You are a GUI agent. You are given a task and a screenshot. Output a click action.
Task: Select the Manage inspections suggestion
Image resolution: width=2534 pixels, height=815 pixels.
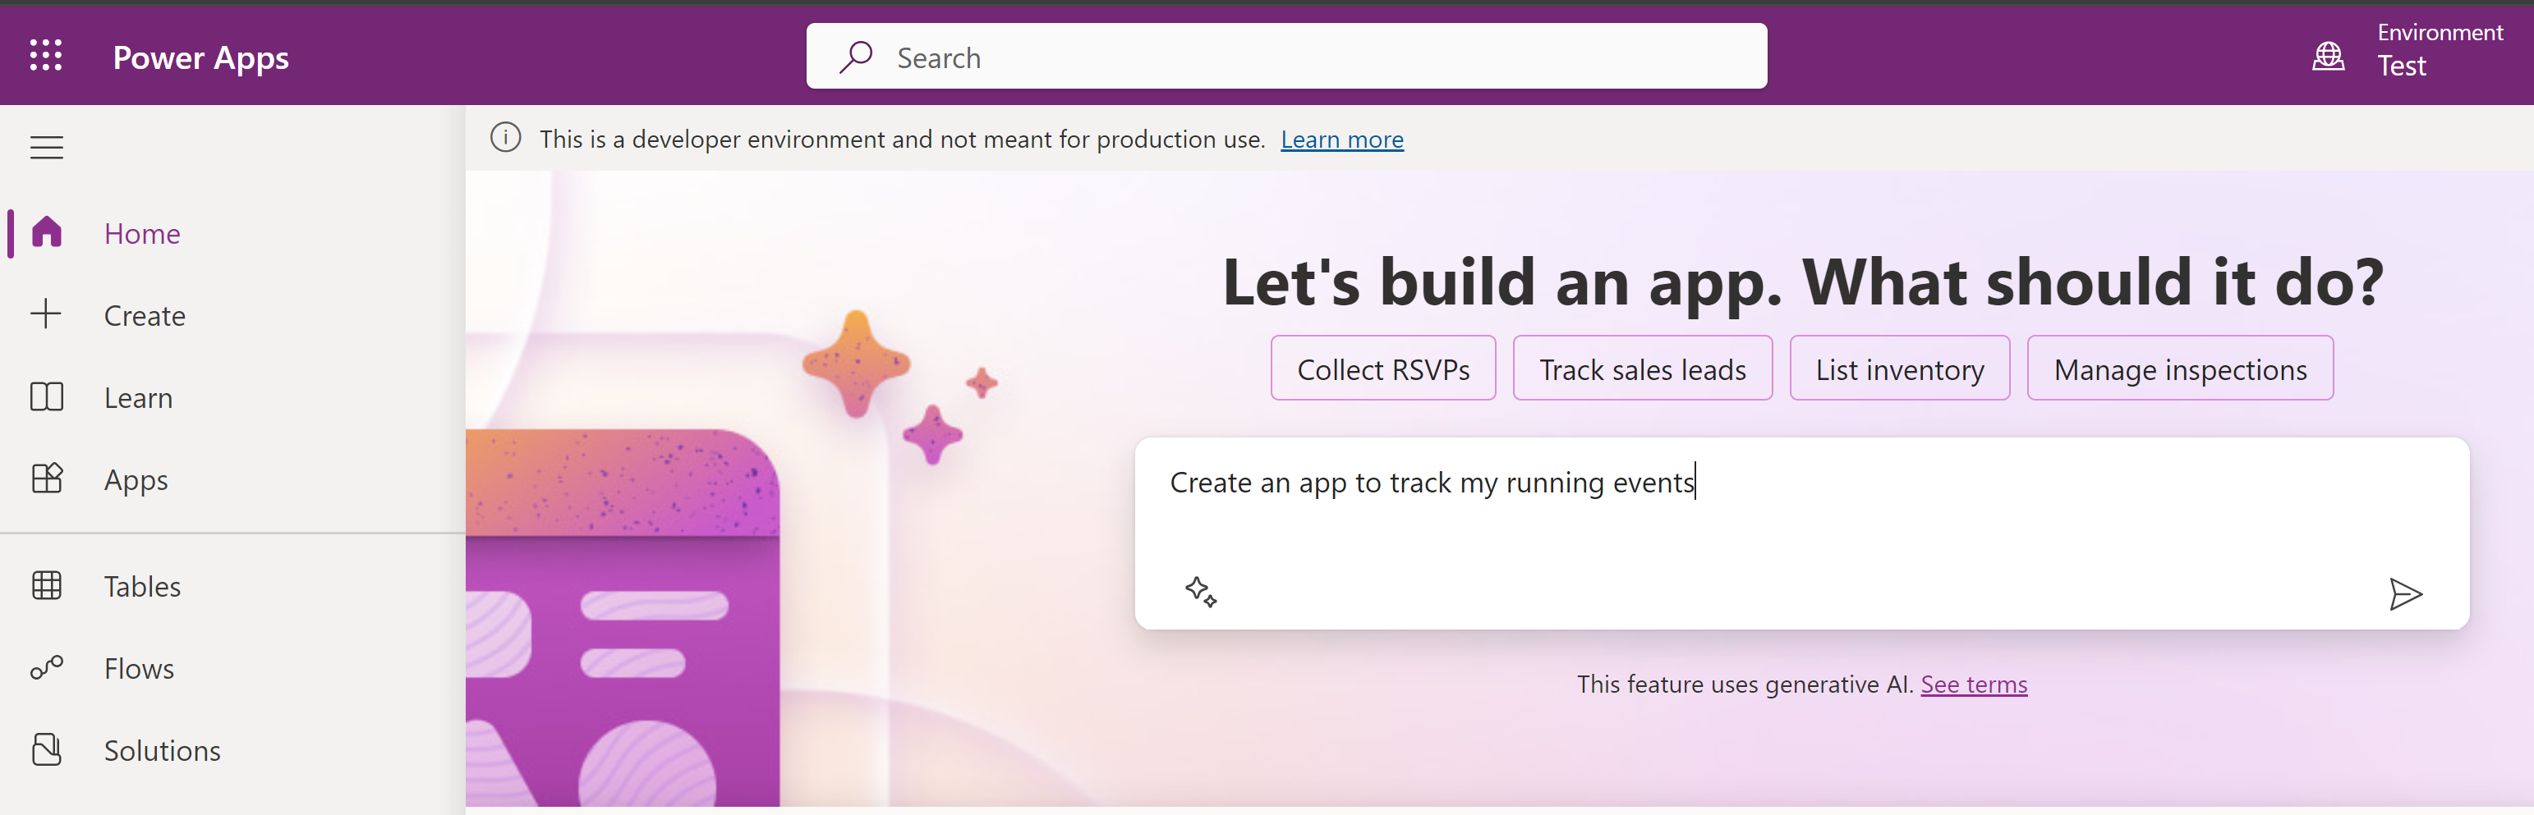(2179, 369)
